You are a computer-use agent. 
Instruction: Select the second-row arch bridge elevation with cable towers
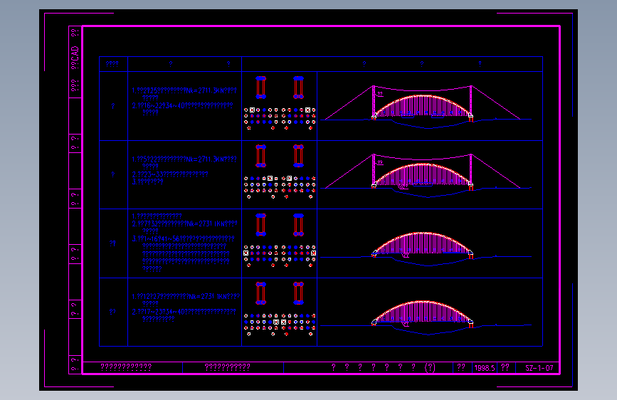pos(427,175)
